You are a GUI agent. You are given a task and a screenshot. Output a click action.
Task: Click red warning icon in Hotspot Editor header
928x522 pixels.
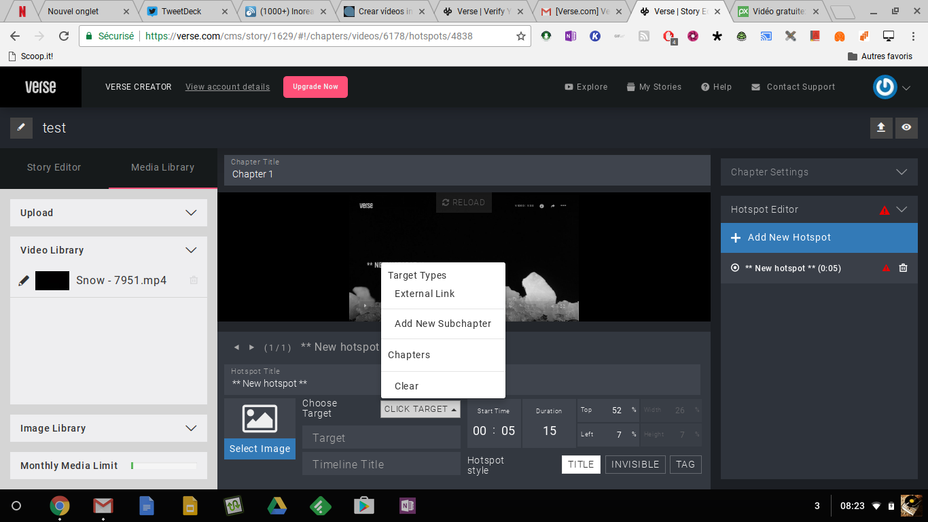click(885, 210)
